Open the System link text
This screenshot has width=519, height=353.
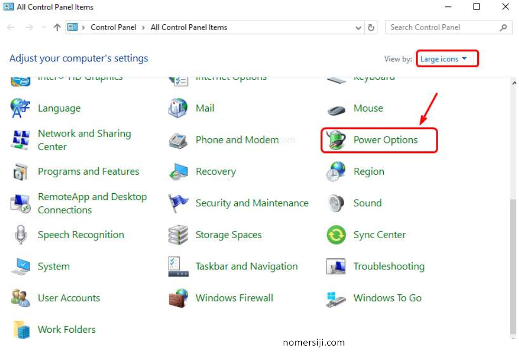[x=53, y=267]
